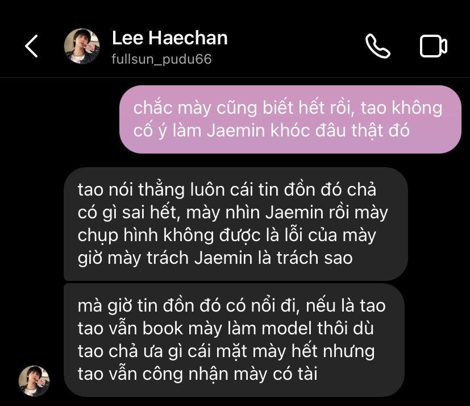Tap the back arrow icon

pos(31,46)
